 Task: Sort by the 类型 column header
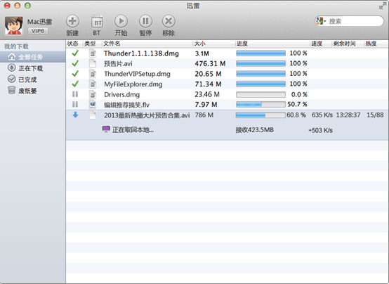(90, 44)
